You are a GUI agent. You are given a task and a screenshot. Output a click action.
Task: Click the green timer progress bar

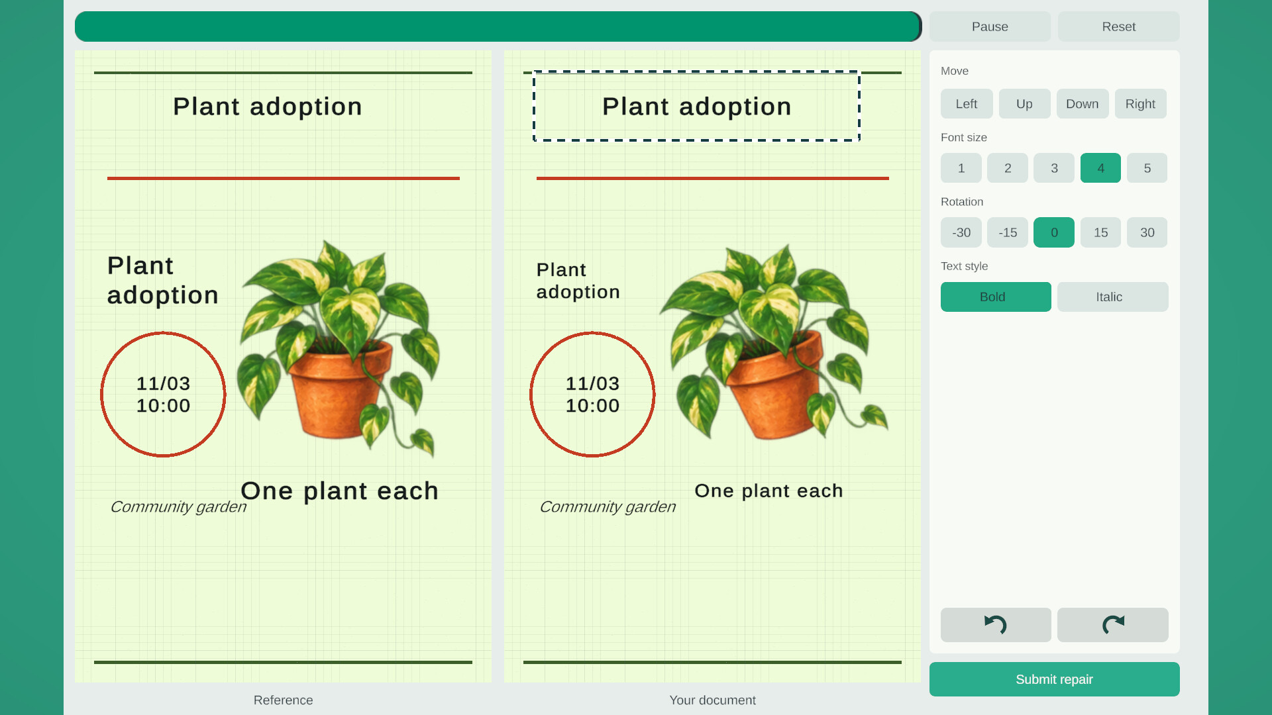498,26
